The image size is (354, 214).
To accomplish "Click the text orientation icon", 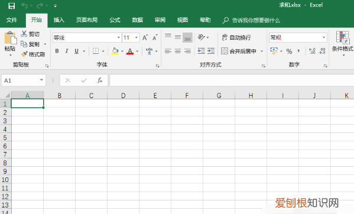I will [201, 37].
